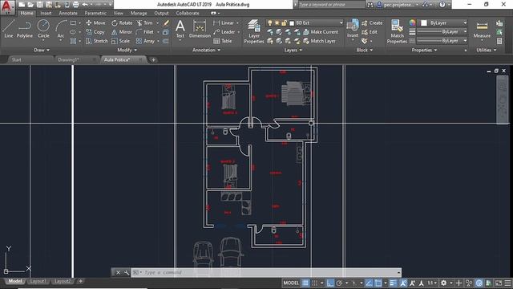The width and height of the screenshot is (513, 289).
Task: Expand the Annotation panel
Action: [206, 50]
